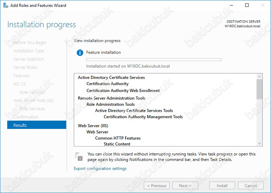Click Certification Authority row

coord(108,84)
